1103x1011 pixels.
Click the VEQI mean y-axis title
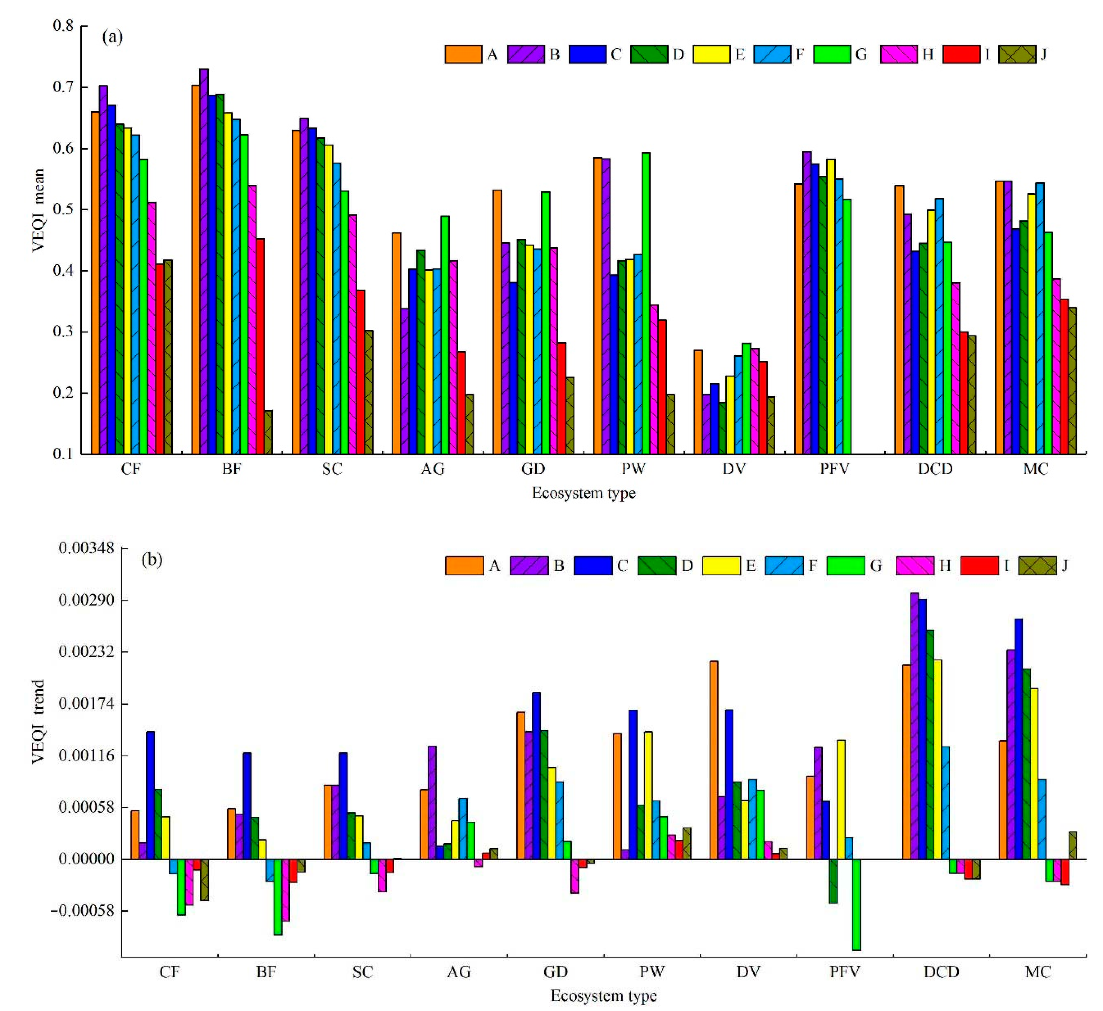click(x=38, y=210)
